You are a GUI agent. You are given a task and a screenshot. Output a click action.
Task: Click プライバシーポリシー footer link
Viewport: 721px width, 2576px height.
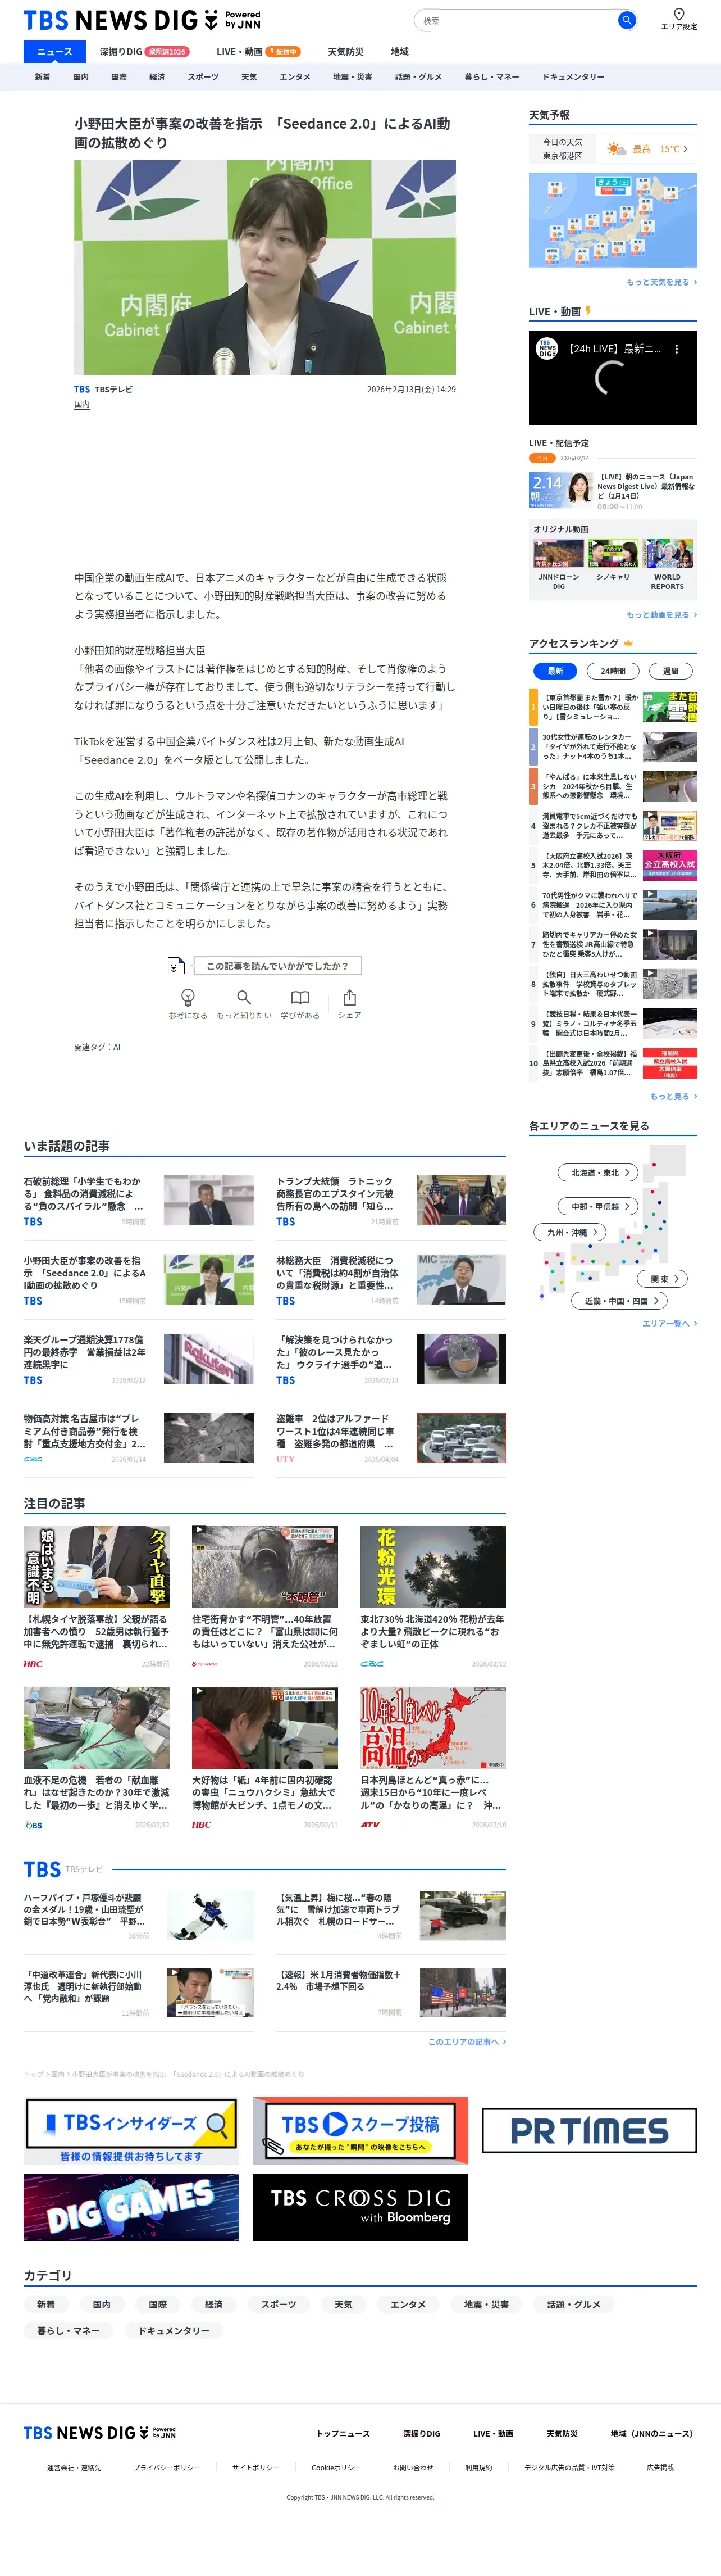(x=167, y=2467)
